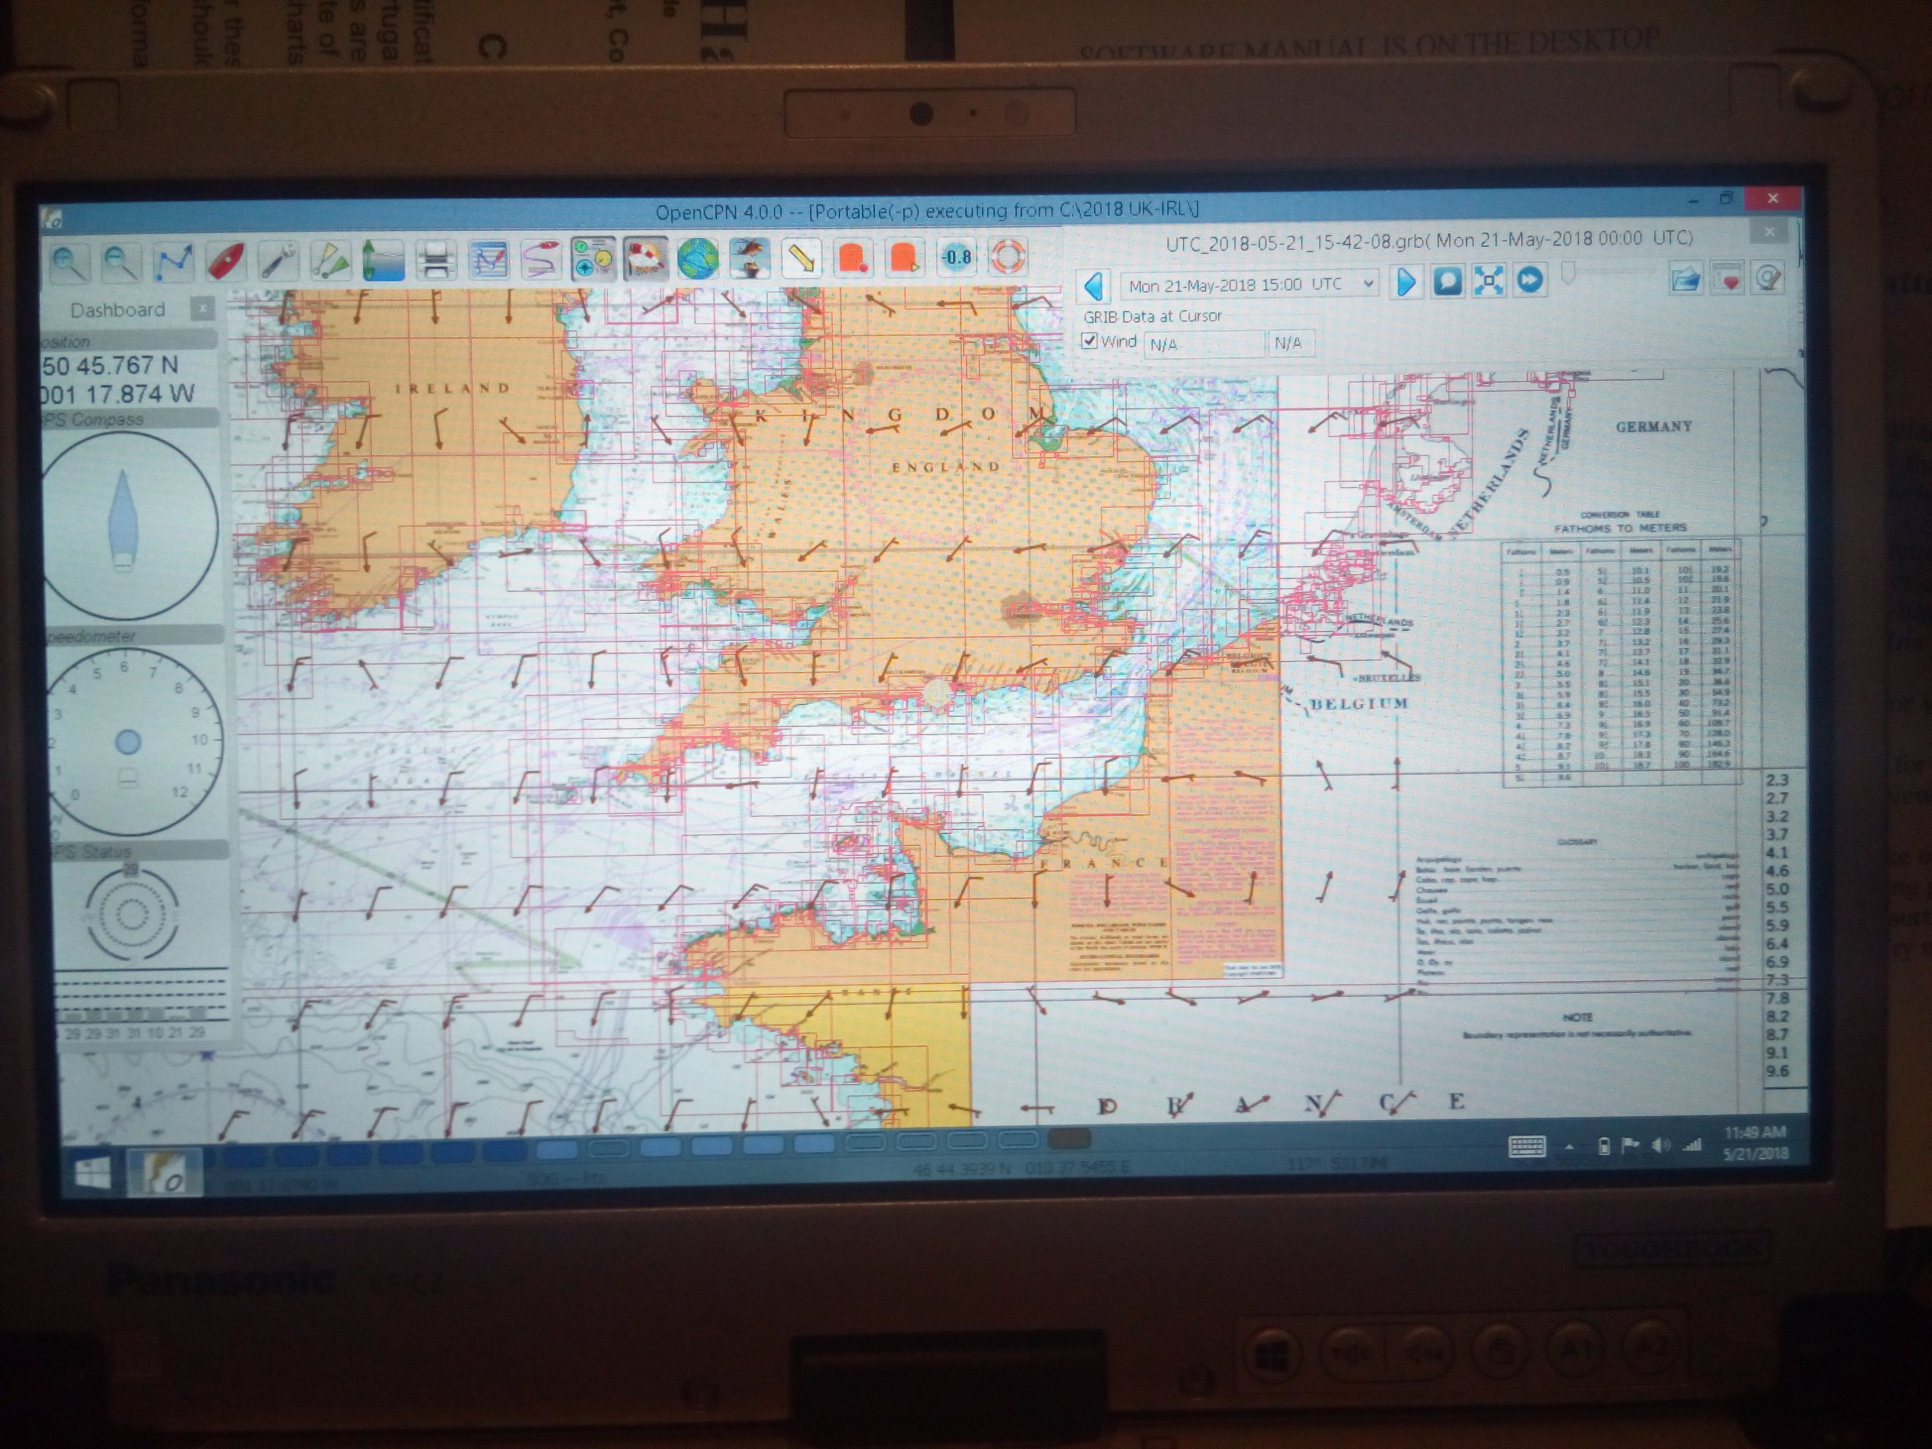This screenshot has width=1932, height=1449.
Task: Click the GRIB 'Now' speech-bubble icon
Action: point(1447,281)
